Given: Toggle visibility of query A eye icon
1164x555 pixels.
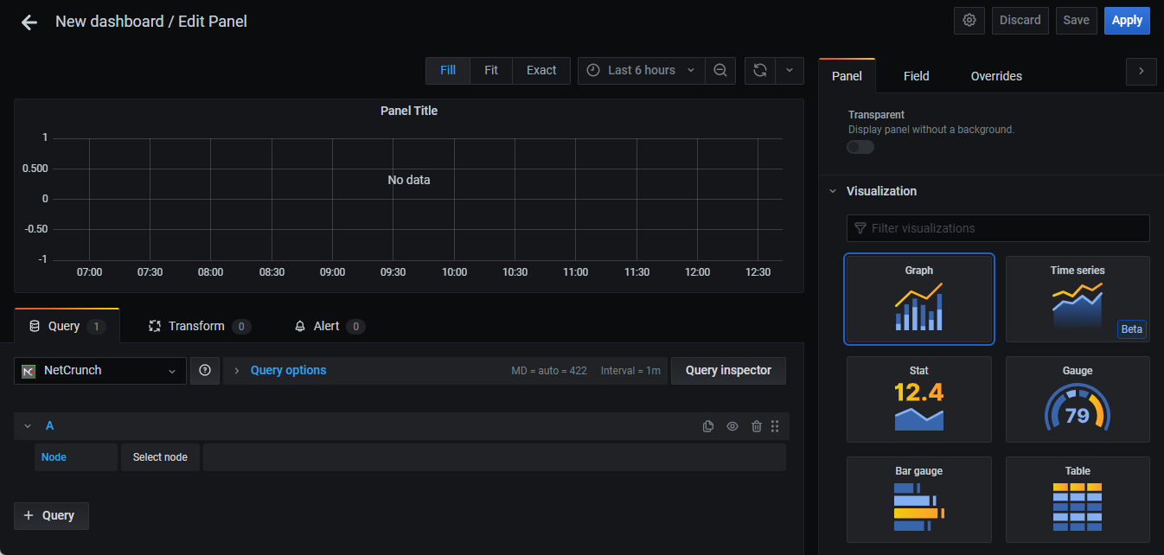Looking at the screenshot, I should tap(732, 426).
